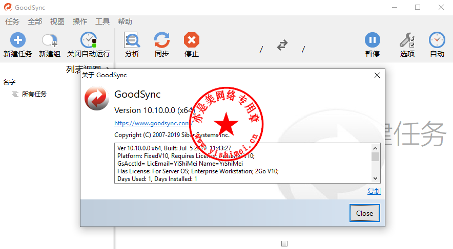The width and height of the screenshot is (453, 249).
Task: Open the 全部 menu
Action: coord(35,21)
